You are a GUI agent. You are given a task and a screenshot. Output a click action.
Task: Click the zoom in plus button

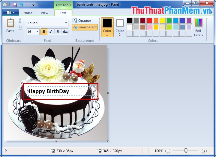coord(204,151)
